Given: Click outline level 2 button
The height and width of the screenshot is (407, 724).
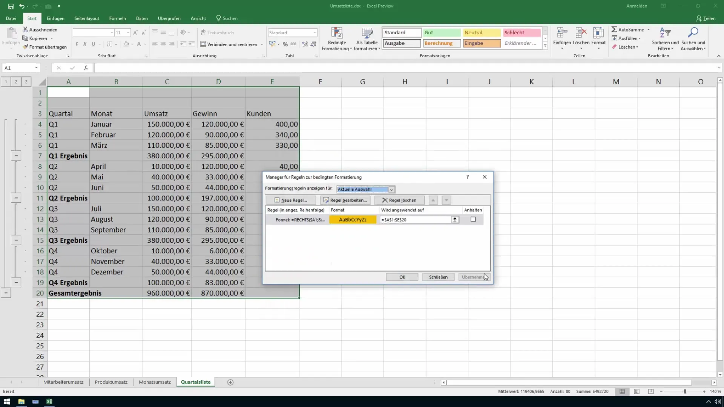Looking at the screenshot, I should point(16,81).
